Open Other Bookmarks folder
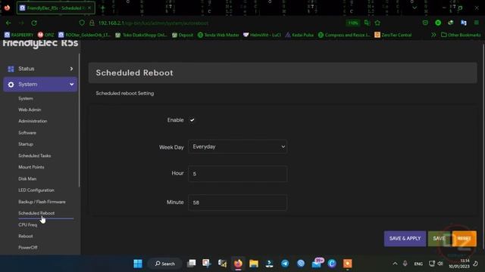485x272 pixels. click(x=461, y=35)
